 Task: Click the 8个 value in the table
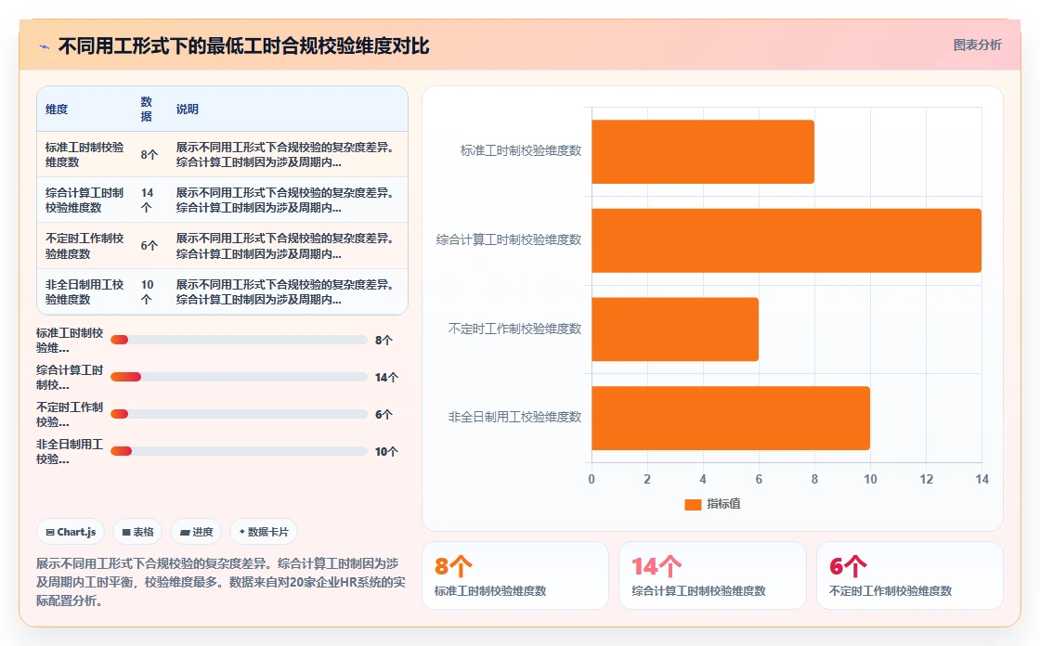149,154
